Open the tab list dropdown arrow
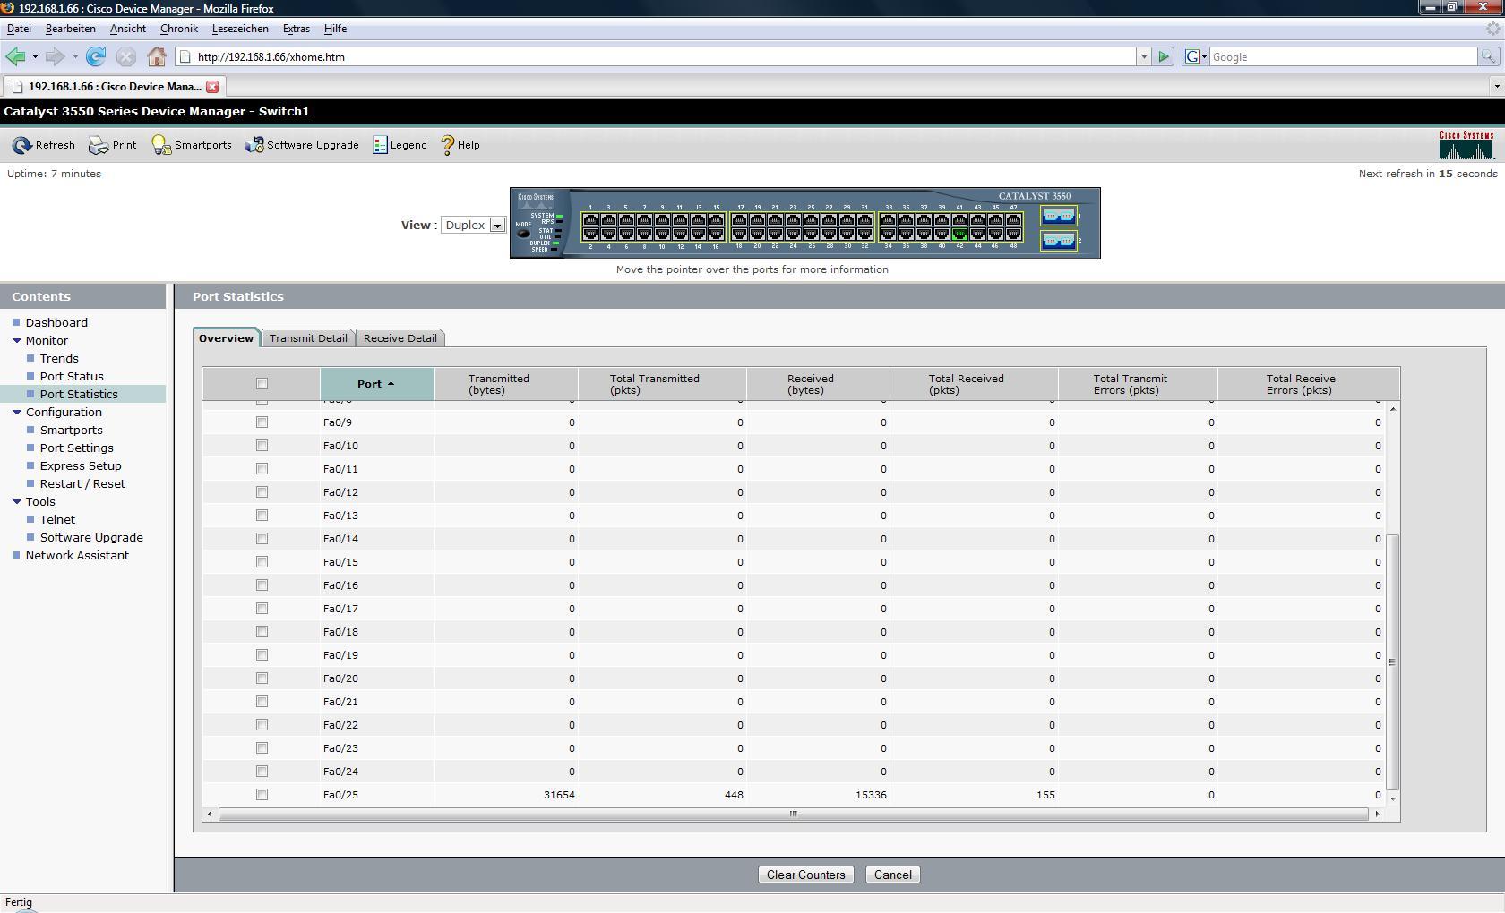This screenshot has width=1505, height=913. 1496,87
